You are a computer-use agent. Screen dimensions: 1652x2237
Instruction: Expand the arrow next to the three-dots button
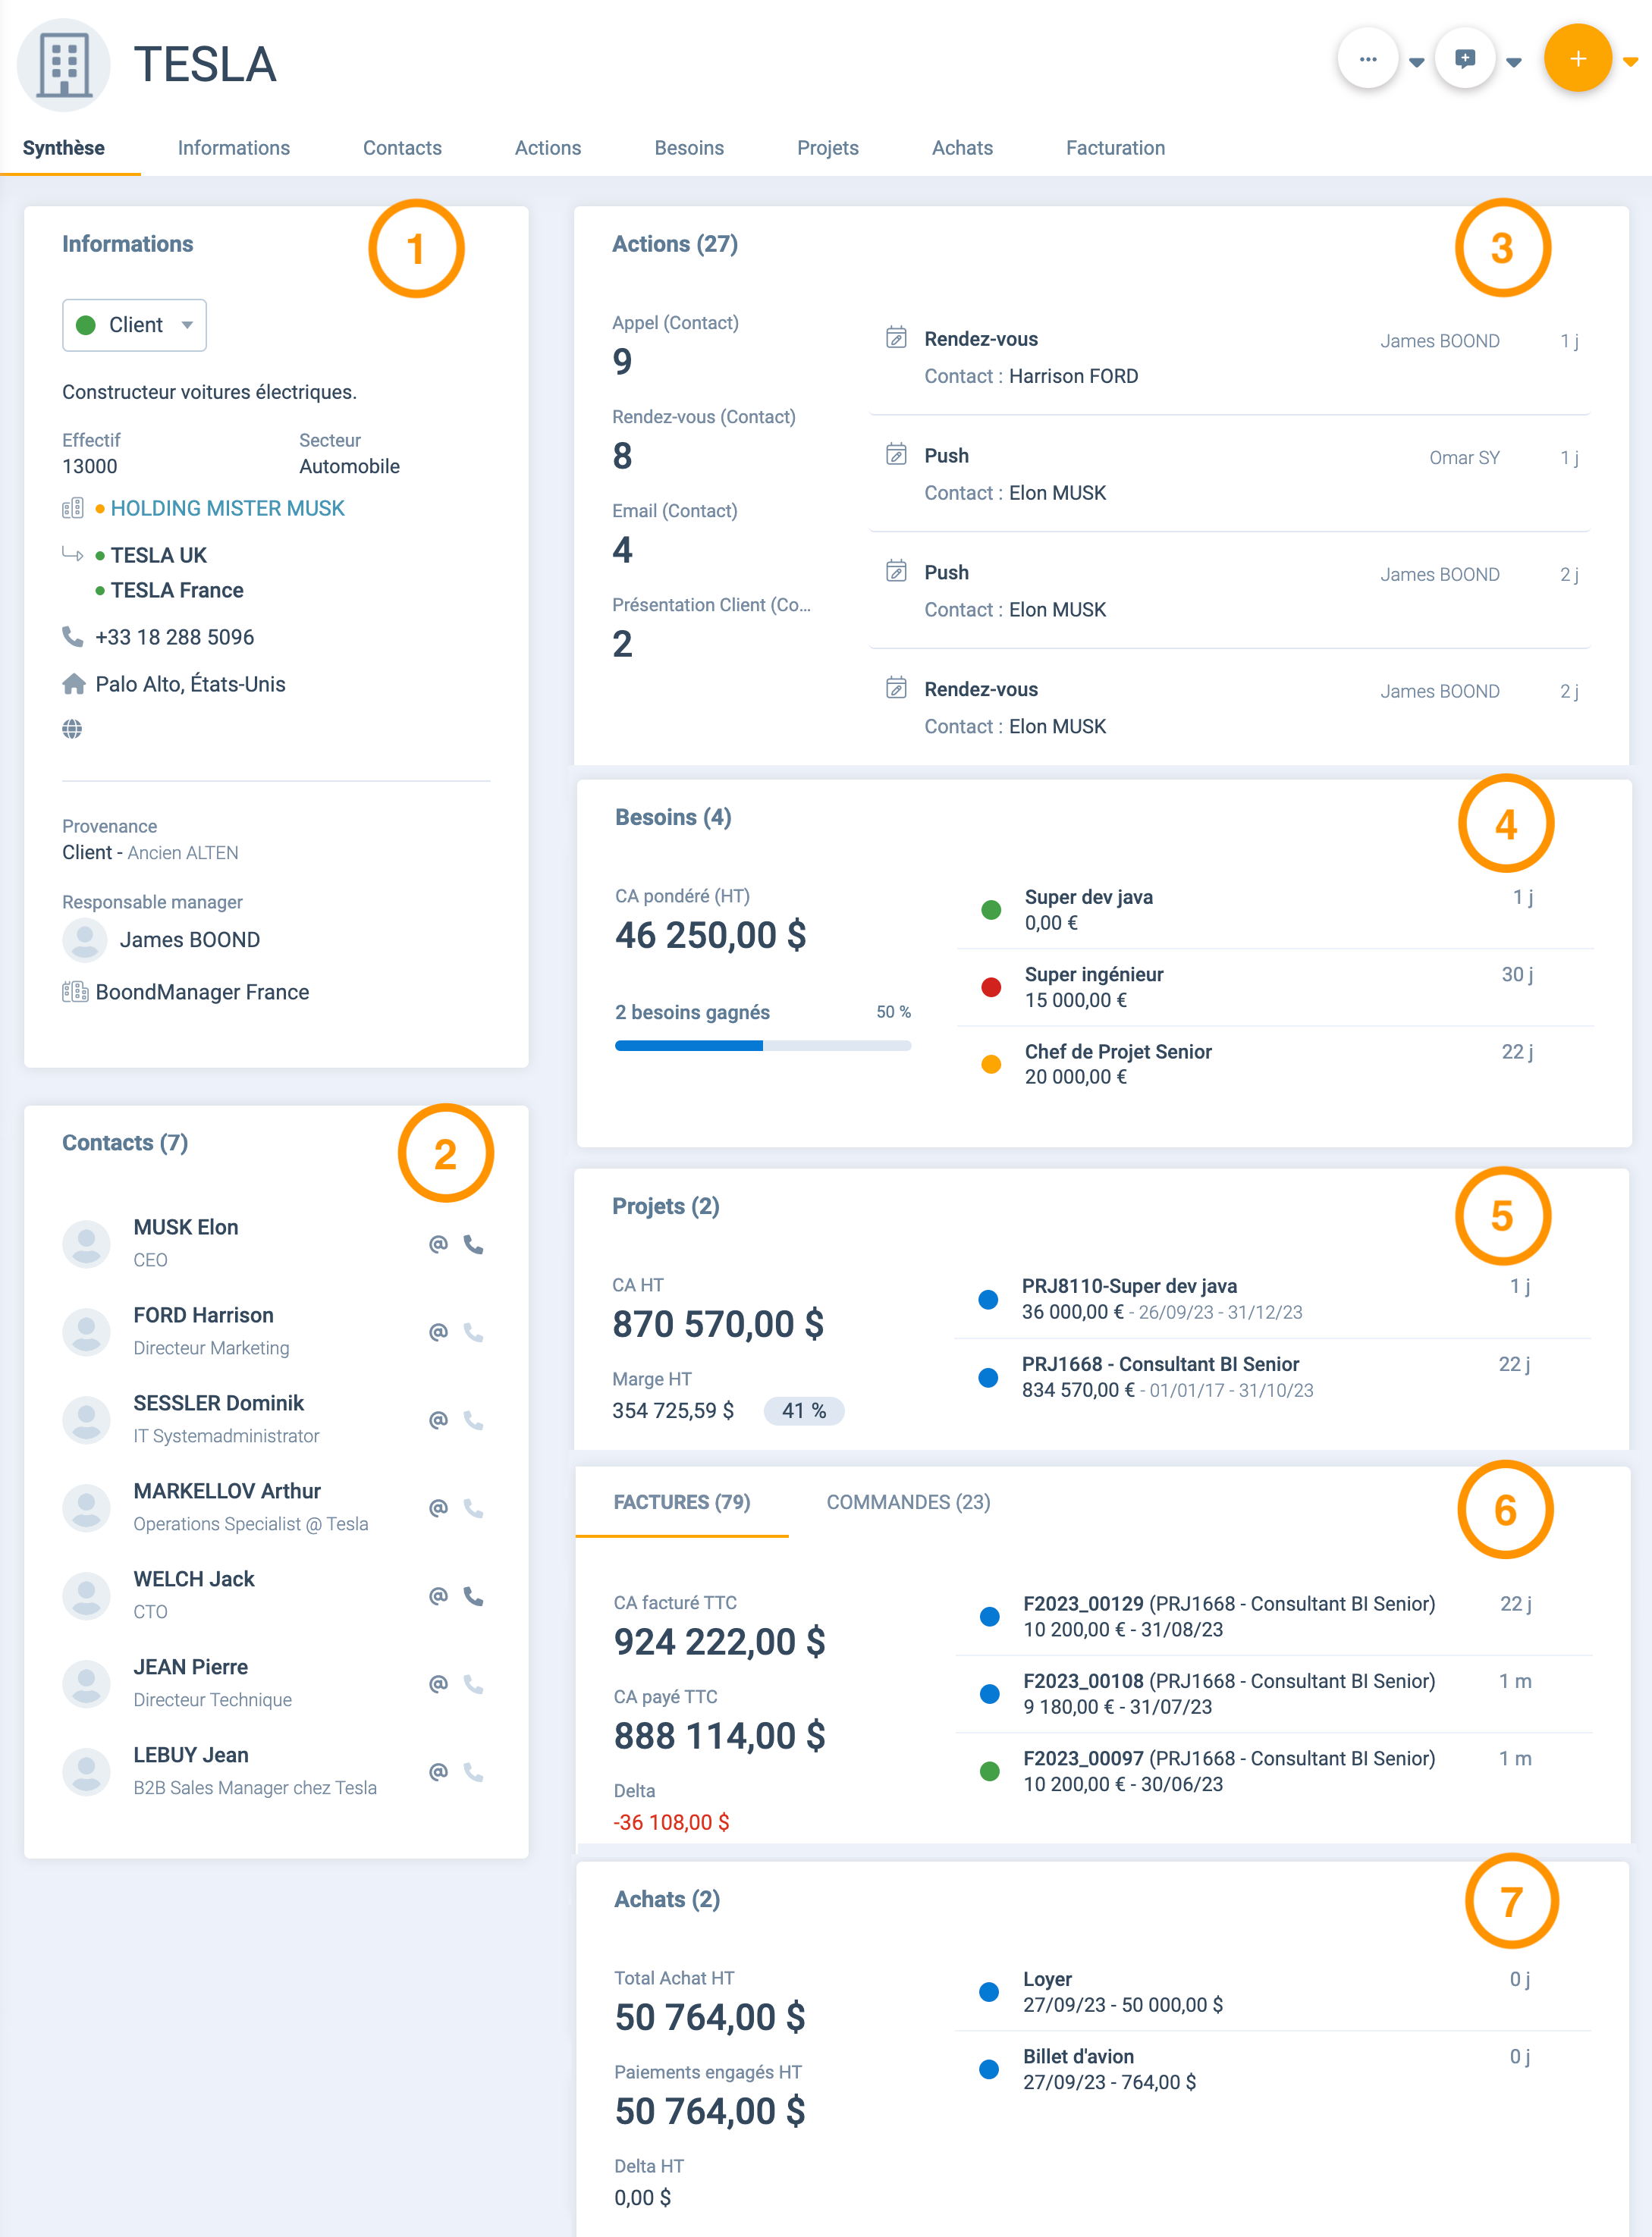tap(1416, 63)
